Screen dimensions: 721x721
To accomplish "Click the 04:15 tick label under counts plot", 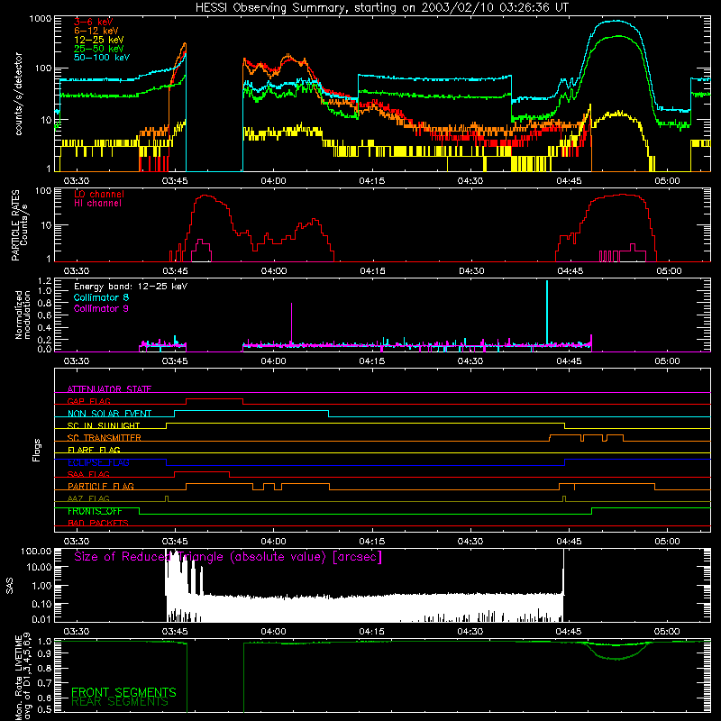I will click(371, 181).
